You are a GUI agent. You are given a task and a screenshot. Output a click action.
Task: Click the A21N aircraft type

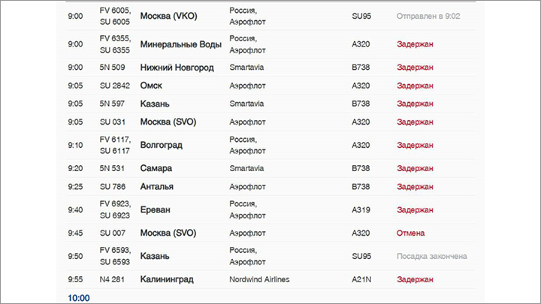tap(362, 279)
